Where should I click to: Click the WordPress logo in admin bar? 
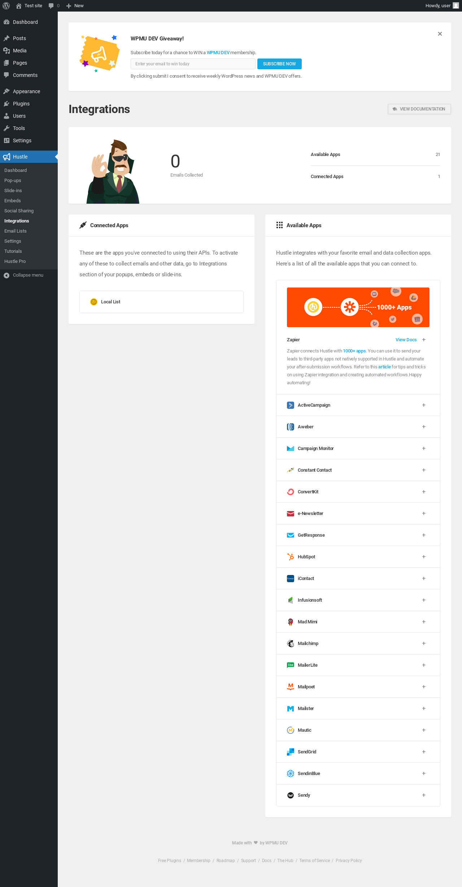point(6,6)
